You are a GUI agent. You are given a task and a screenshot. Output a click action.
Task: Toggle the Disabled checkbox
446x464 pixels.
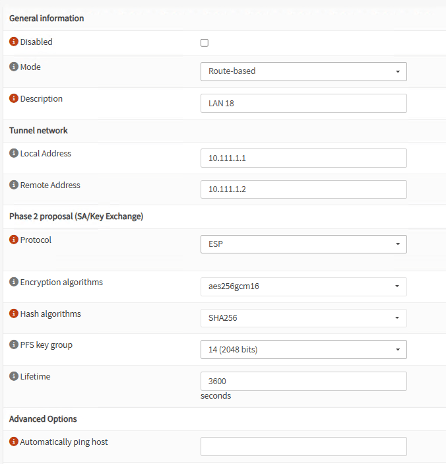click(205, 43)
